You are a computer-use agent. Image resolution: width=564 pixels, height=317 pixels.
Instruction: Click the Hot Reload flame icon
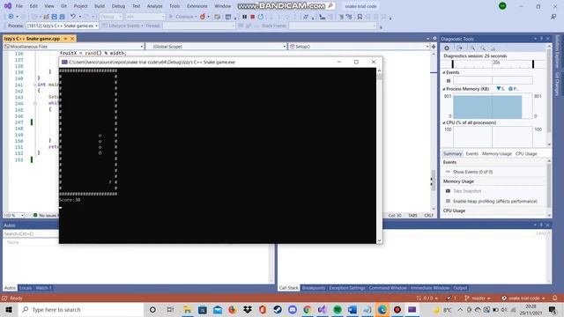click(203, 17)
